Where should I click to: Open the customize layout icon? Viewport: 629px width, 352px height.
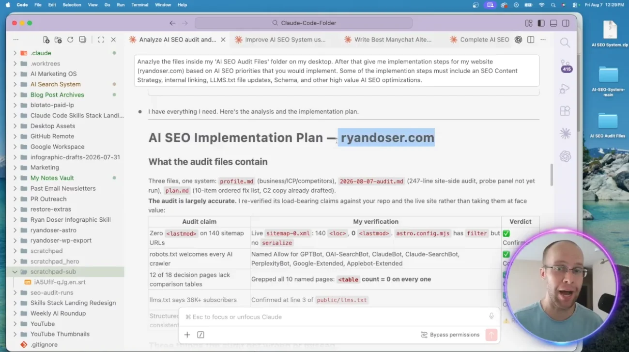529,23
